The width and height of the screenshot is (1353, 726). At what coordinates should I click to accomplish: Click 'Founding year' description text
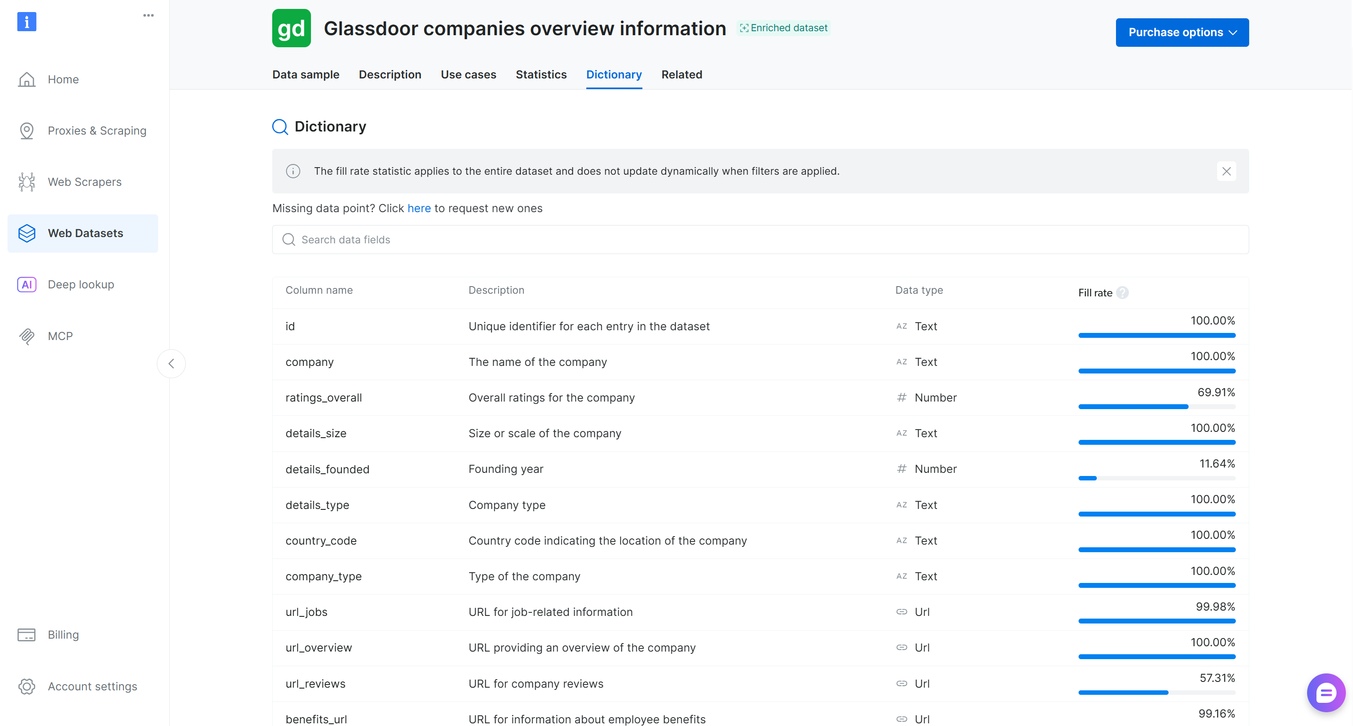[x=506, y=469]
